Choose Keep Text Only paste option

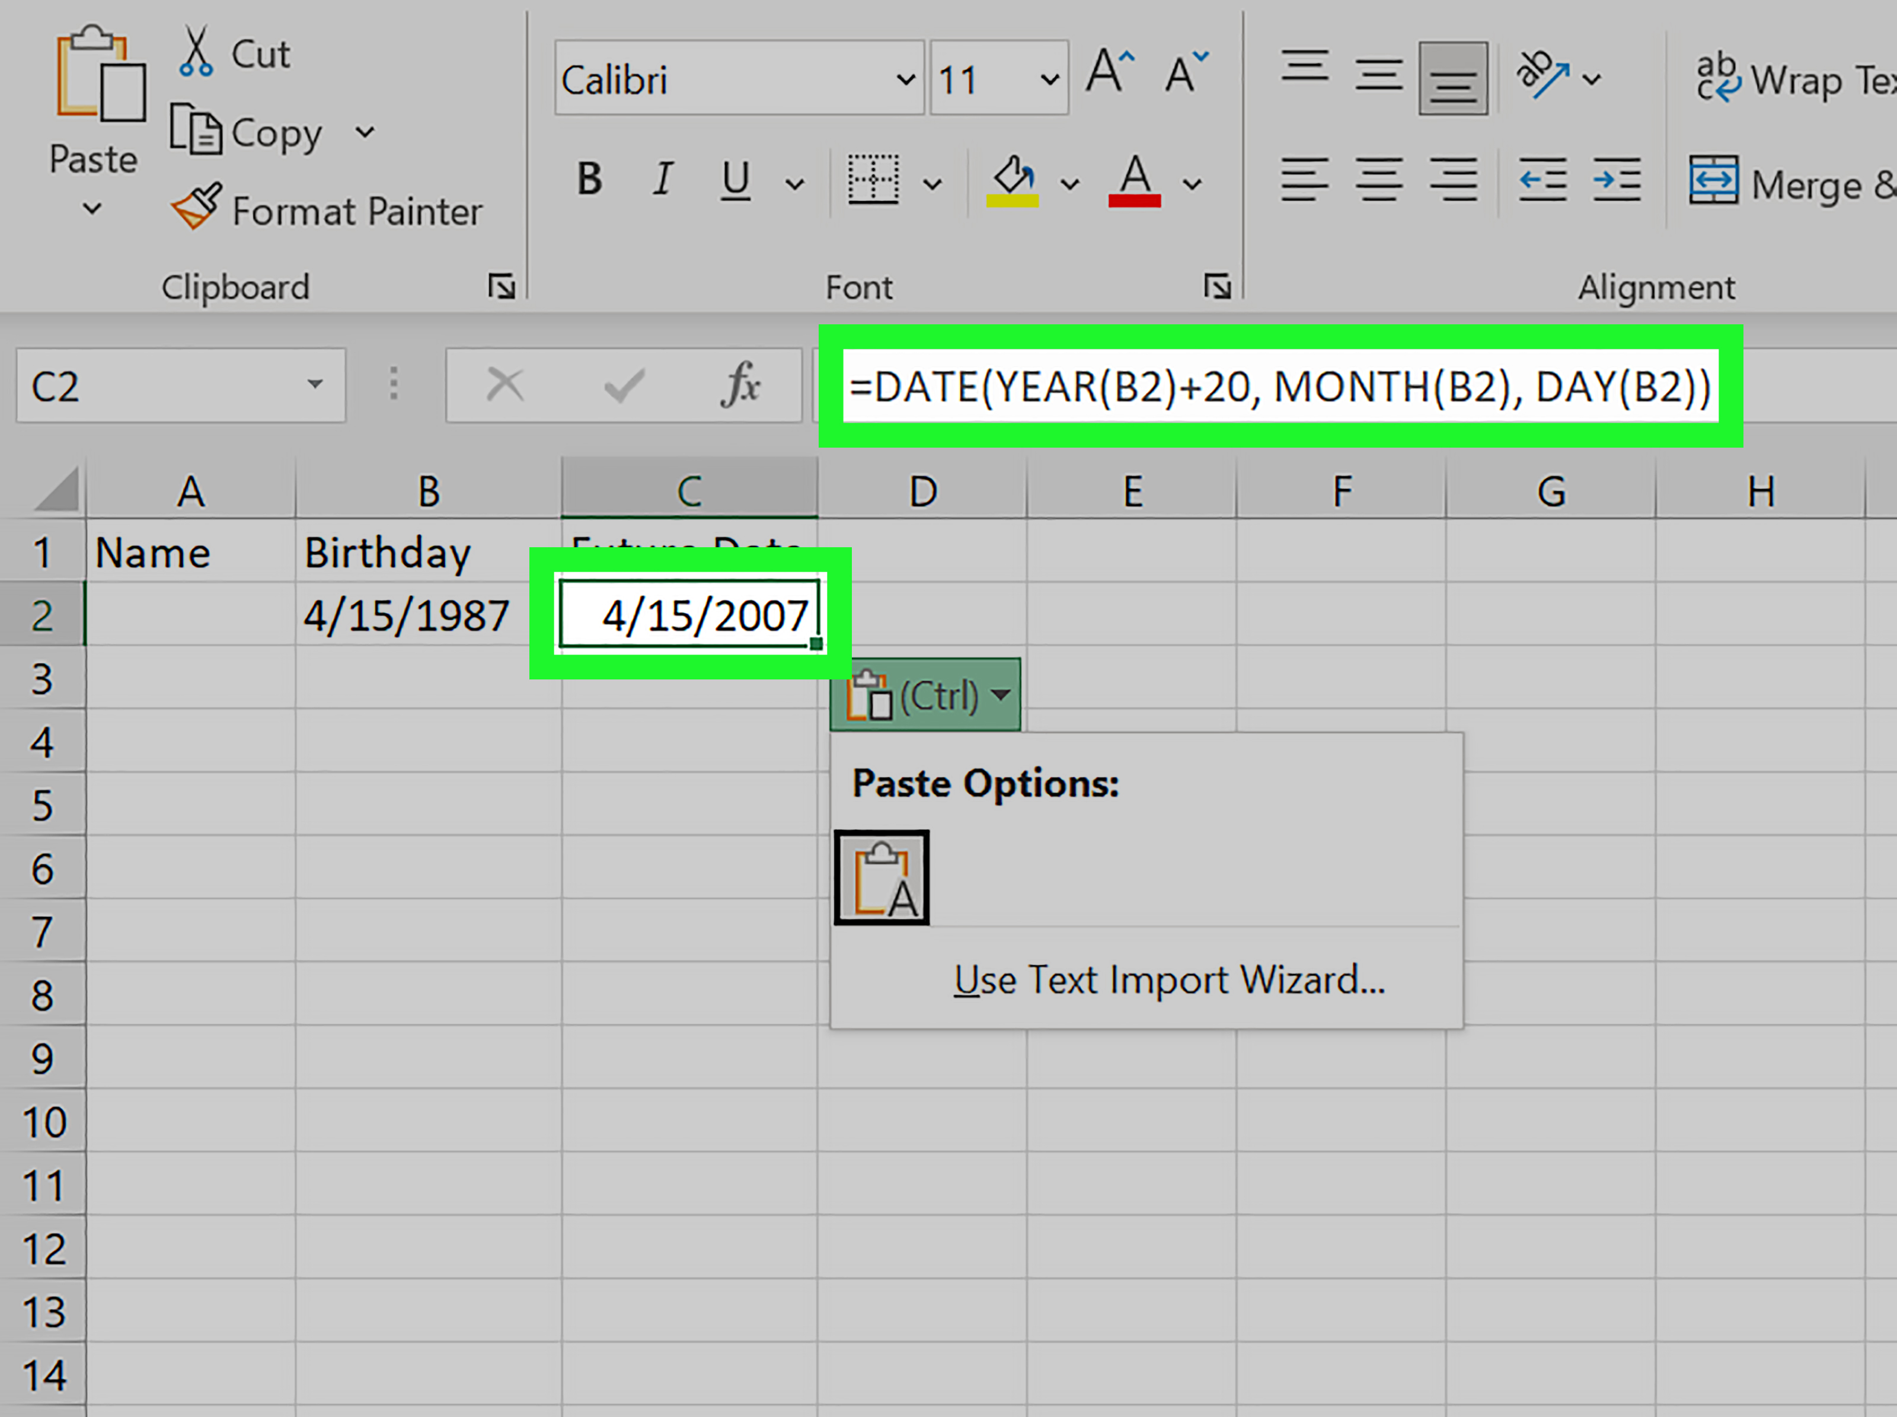pyautogui.click(x=882, y=877)
